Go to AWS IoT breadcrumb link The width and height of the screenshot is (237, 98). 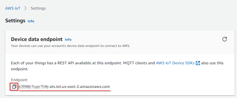13,8
